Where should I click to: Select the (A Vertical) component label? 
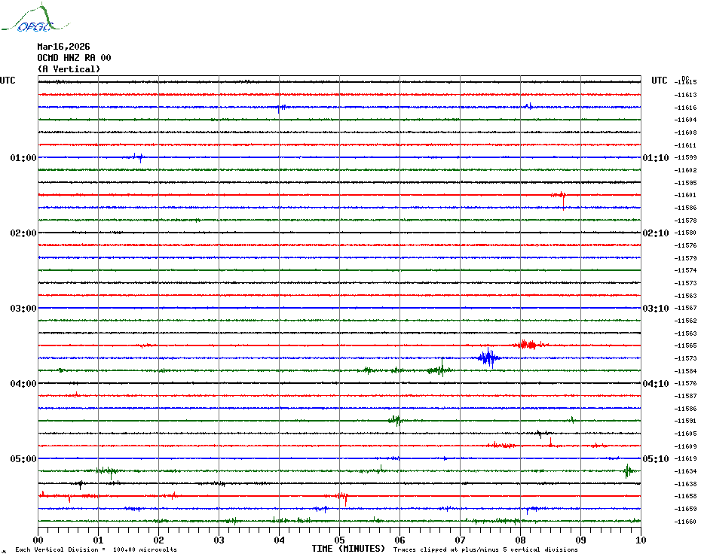tap(68, 69)
